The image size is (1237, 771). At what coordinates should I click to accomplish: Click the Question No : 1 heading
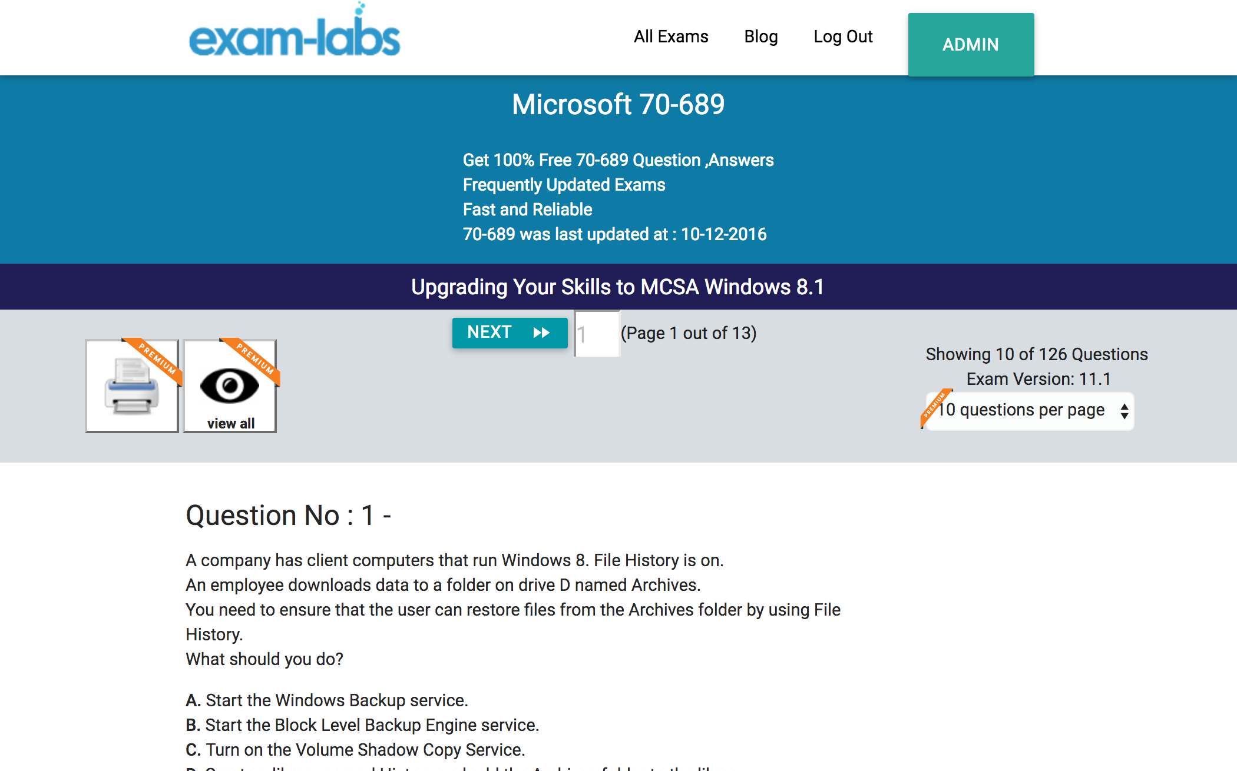[289, 516]
